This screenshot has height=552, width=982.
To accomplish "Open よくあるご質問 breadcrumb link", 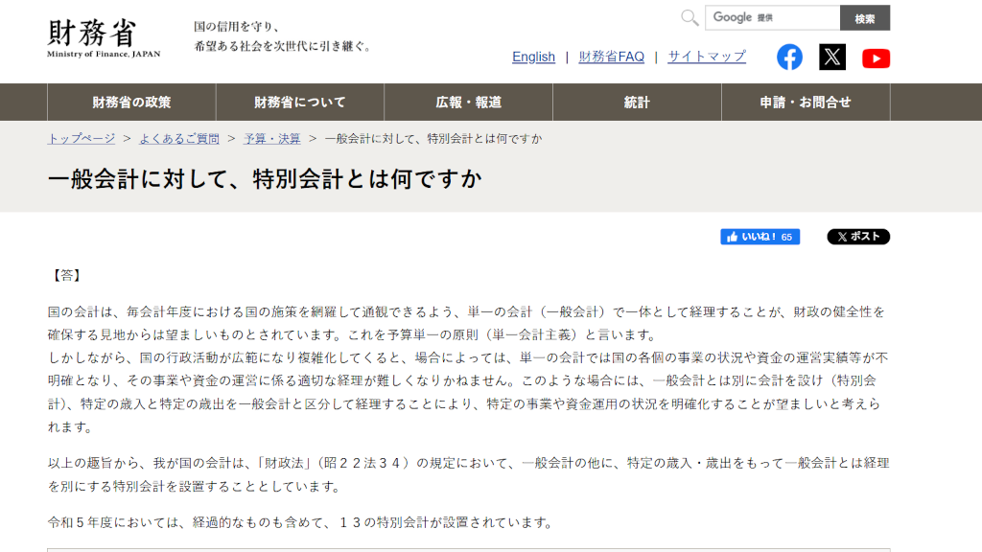I will point(179,138).
